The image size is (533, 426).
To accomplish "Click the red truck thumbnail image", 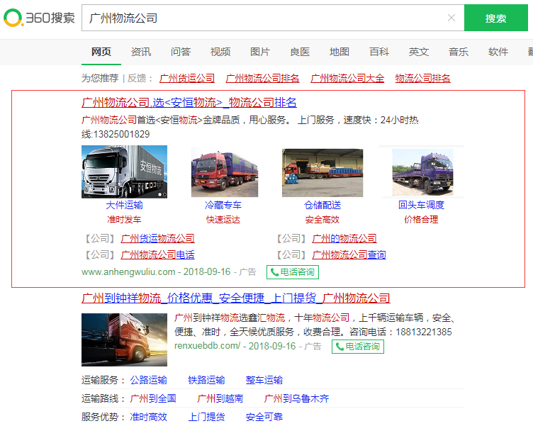I will click(x=124, y=339).
